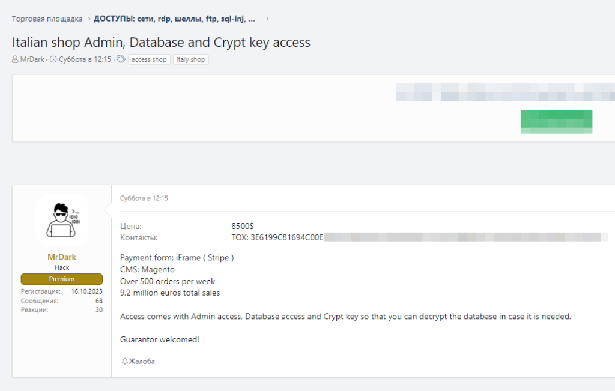Open the MrDark username profile under the avatar
Viewport: 615px width, 391px height.
coord(62,257)
